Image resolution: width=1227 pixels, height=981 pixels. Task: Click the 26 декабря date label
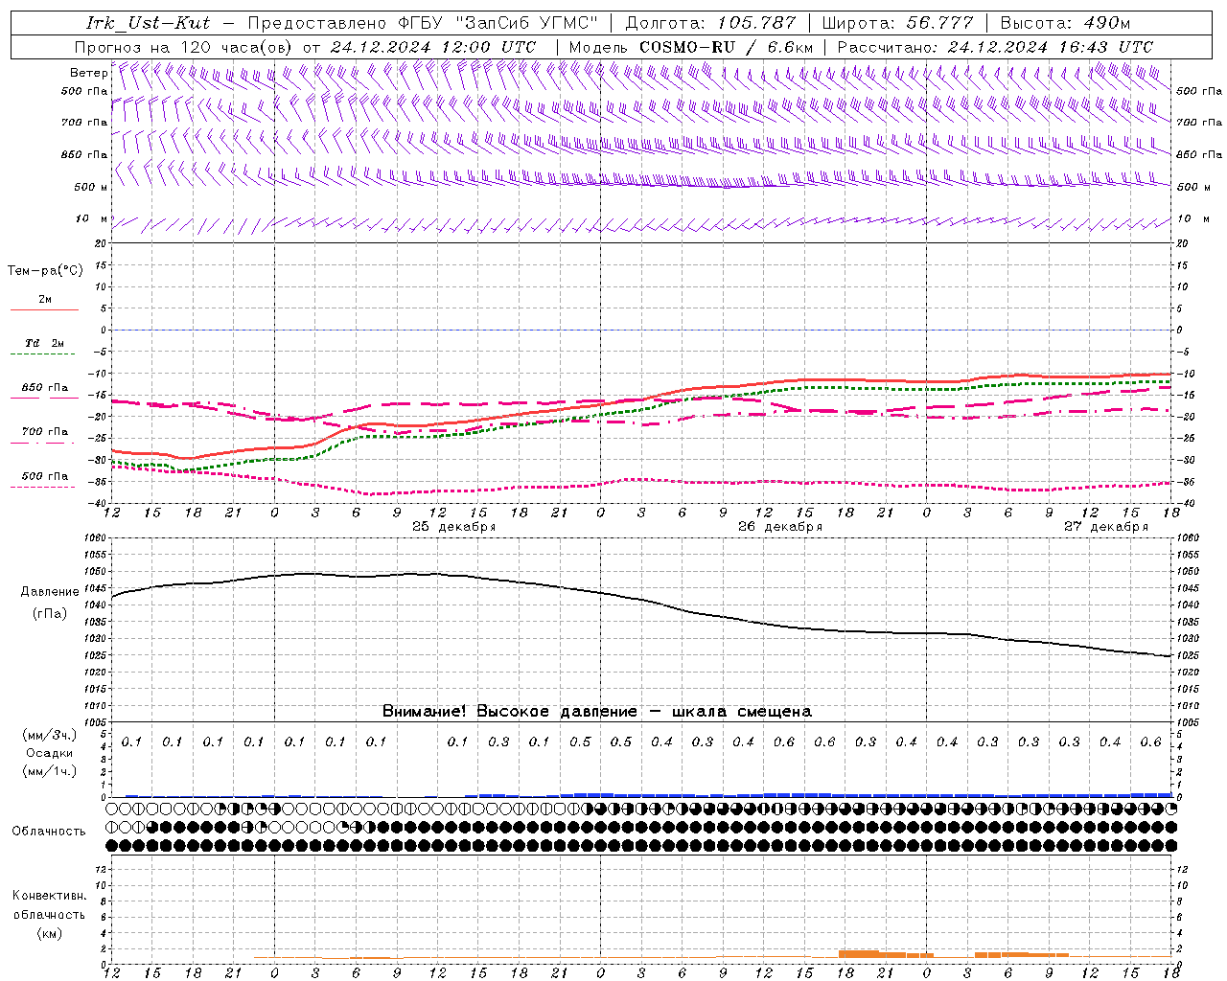tap(780, 527)
